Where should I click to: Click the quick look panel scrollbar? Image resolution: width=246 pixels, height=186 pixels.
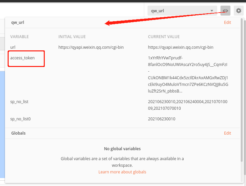(242, 90)
